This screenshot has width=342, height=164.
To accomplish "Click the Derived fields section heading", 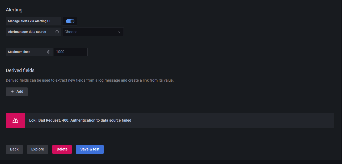I will point(20,70).
